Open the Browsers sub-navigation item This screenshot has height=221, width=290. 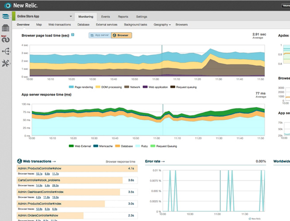182,25
